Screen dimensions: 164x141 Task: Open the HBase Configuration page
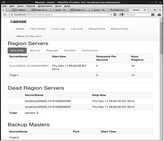pos(29,36)
